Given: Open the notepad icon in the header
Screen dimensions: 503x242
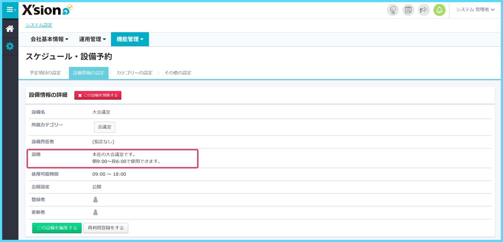Looking at the screenshot, I should click(408, 10).
